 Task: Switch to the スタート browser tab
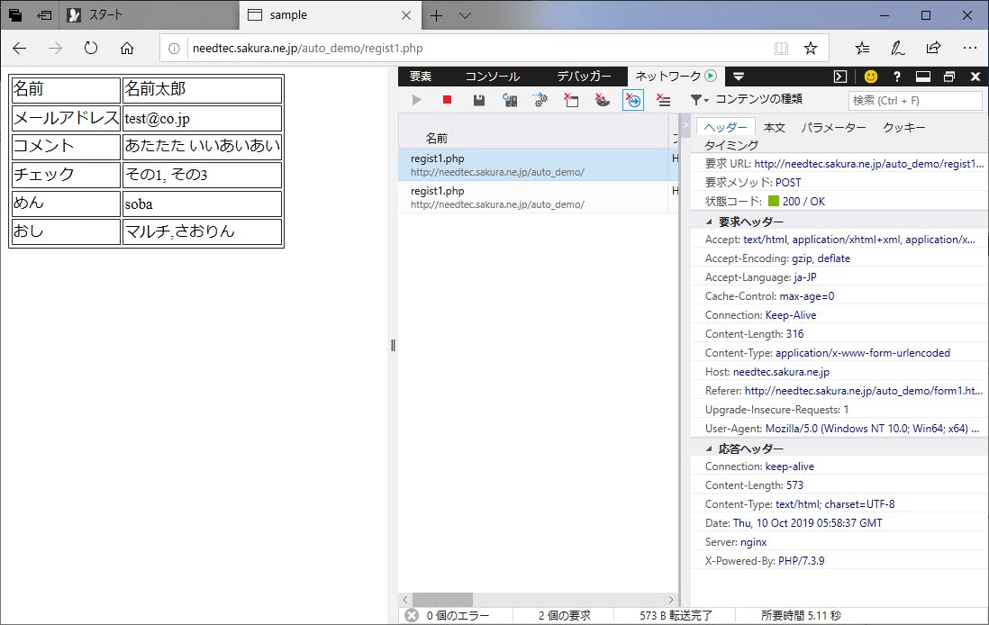point(150,15)
